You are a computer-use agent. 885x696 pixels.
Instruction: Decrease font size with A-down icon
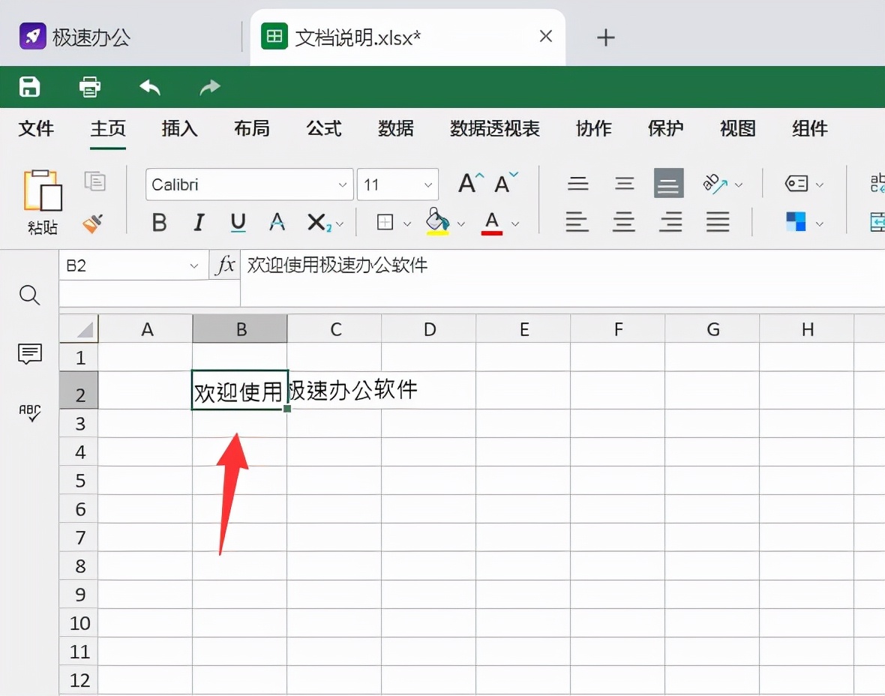(505, 183)
